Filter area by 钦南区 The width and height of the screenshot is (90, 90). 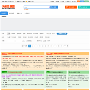point(19,37)
